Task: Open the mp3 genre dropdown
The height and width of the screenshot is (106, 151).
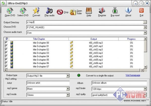Action: [68, 89]
